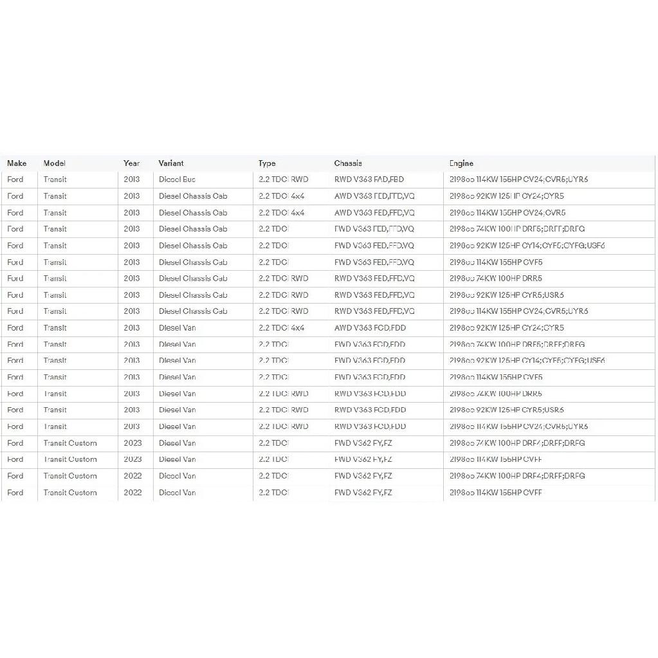658x658 pixels.
Task: Click 'FWD V362 FY,FZ' in the 2022 114KW row
Action: (363, 493)
